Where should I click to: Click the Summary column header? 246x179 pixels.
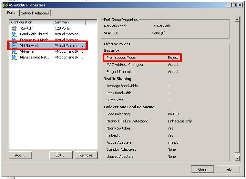tap(69, 22)
